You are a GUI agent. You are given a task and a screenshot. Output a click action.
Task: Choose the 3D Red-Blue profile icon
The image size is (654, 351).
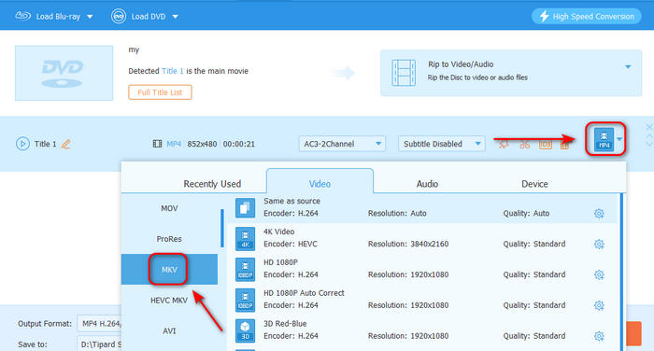pyautogui.click(x=245, y=330)
